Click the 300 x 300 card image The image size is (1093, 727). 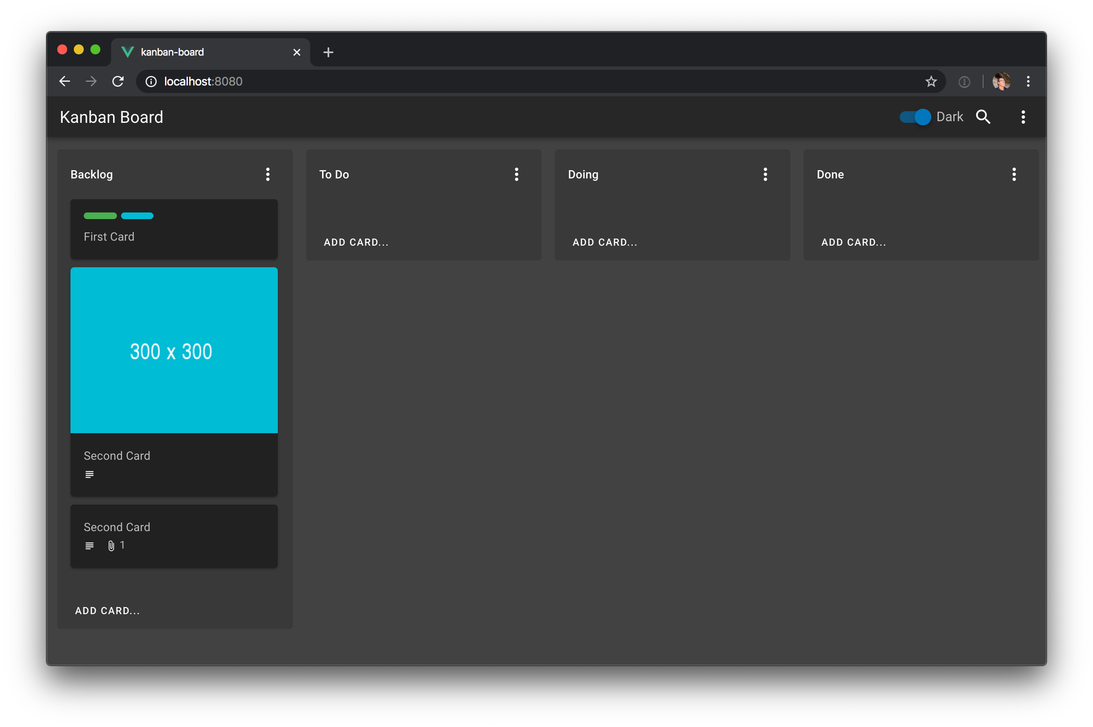(174, 351)
